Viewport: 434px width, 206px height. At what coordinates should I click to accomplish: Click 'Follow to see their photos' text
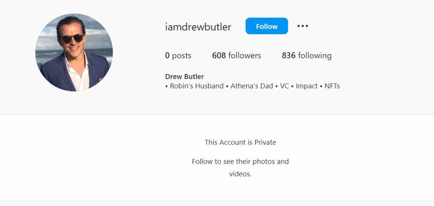point(240,161)
